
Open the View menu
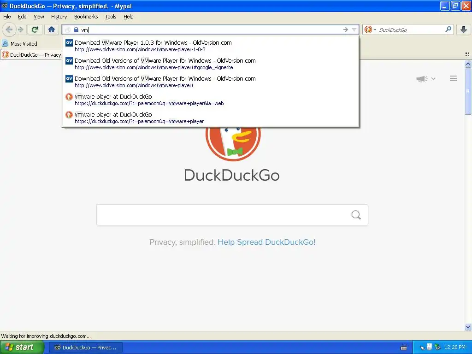[x=39, y=17]
